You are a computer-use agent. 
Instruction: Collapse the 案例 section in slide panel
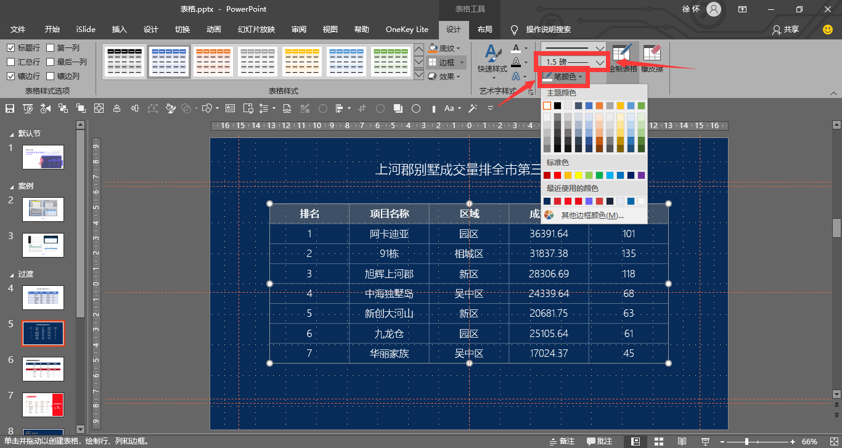click(x=12, y=186)
